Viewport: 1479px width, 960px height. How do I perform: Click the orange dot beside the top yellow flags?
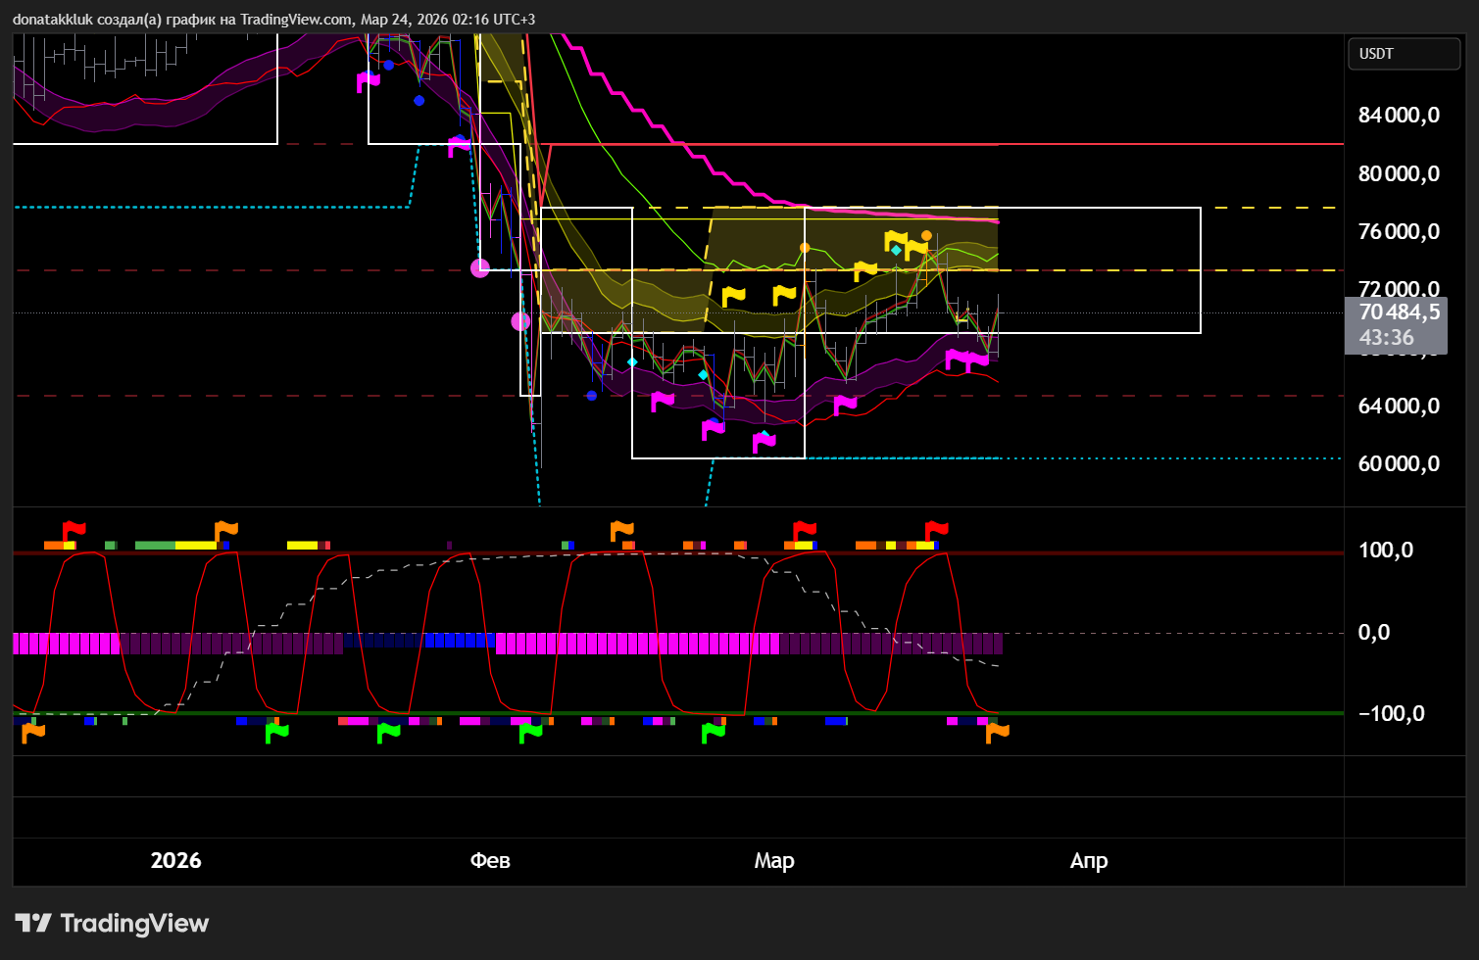point(926,236)
